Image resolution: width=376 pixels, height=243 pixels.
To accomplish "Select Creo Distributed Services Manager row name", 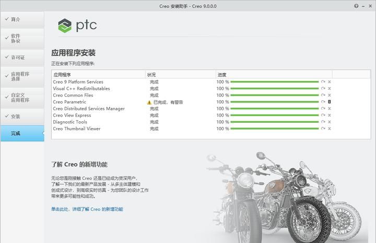I will pos(89,109).
